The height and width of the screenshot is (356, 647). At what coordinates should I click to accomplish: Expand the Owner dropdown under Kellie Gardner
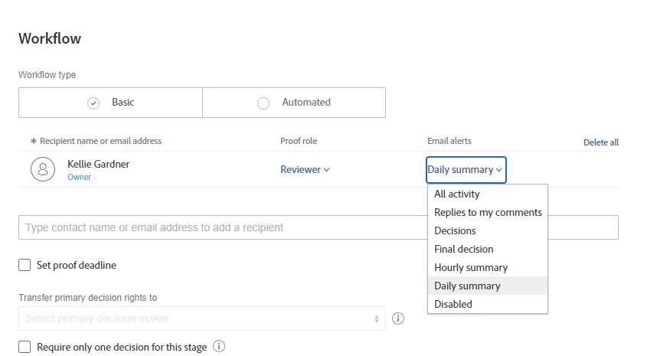83,178
